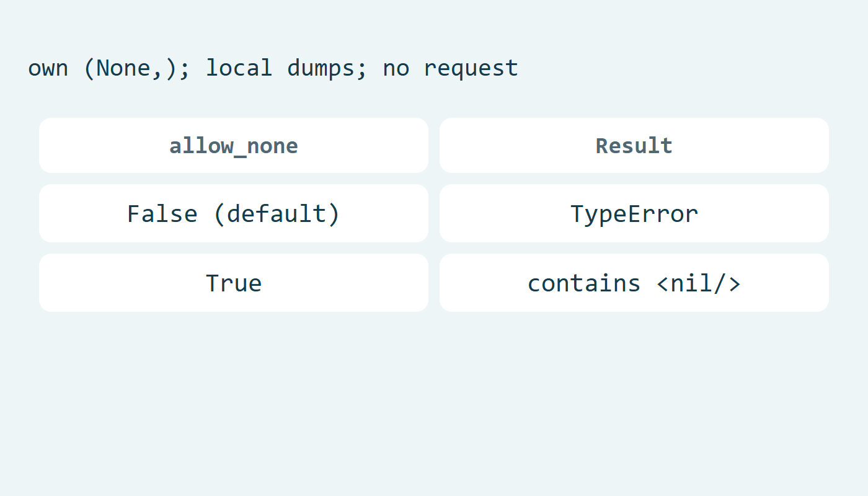Select the contains <nil/> cell
868x496 pixels.
point(634,283)
